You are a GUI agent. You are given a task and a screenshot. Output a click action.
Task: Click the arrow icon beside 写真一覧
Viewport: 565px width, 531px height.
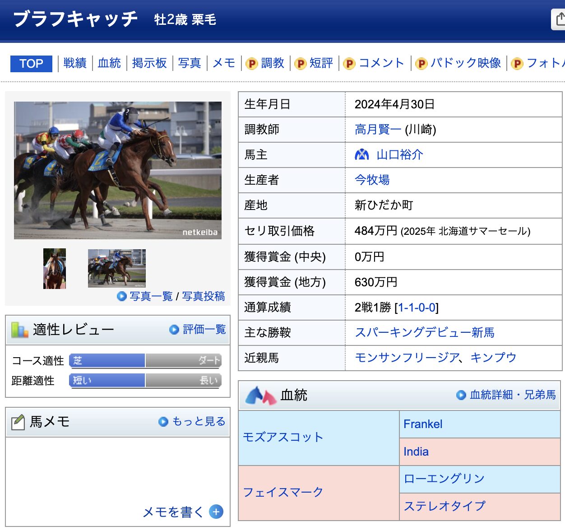(121, 296)
